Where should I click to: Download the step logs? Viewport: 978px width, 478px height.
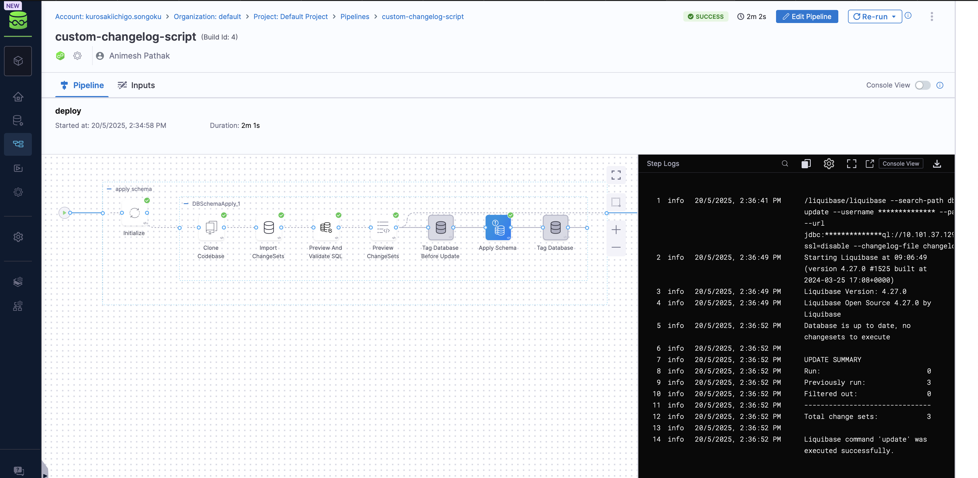click(x=937, y=163)
